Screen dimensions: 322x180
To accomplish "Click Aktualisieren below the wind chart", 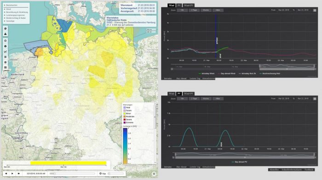I will [208, 78].
